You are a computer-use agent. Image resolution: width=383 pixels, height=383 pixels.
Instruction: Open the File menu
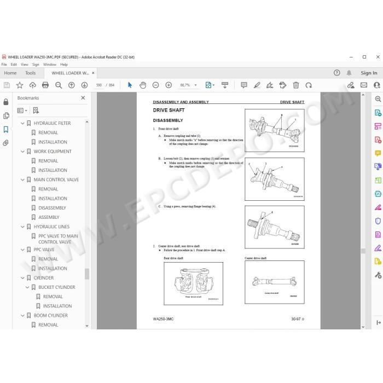4,65
